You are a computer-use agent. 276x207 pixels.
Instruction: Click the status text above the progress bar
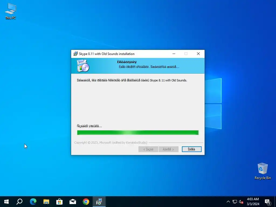(x=89, y=126)
